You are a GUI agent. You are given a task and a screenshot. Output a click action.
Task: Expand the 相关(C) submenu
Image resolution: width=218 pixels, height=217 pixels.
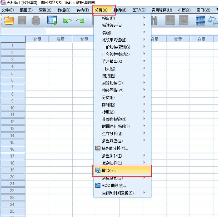(122, 69)
